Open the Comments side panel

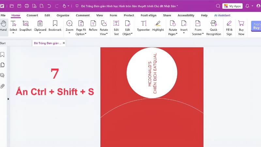click(x=2, y=75)
